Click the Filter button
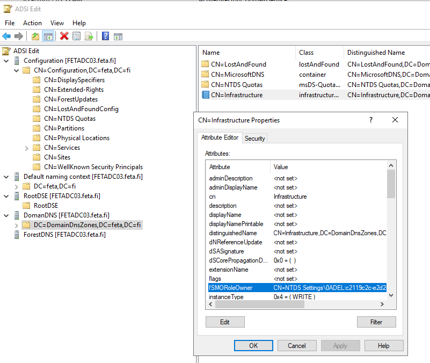The image size is (430, 363). tap(376, 322)
